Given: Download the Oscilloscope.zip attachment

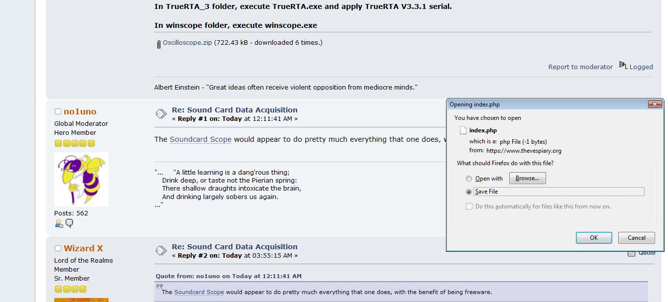Looking at the screenshot, I should tap(188, 43).
